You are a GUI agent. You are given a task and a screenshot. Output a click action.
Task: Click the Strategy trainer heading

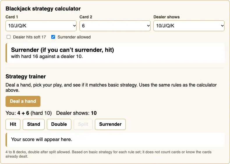click(26, 77)
